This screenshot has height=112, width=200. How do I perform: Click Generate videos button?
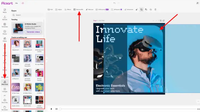[33, 32]
